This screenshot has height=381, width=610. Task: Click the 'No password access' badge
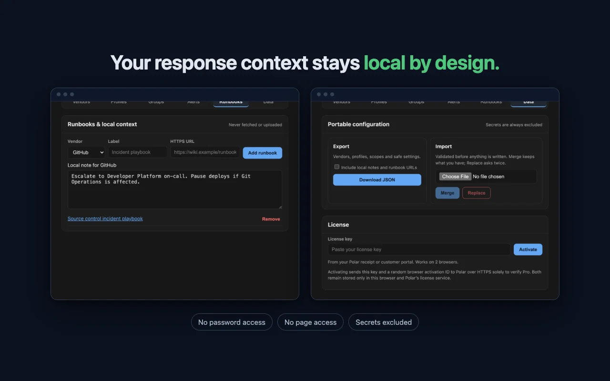pyautogui.click(x=232, y=322)
